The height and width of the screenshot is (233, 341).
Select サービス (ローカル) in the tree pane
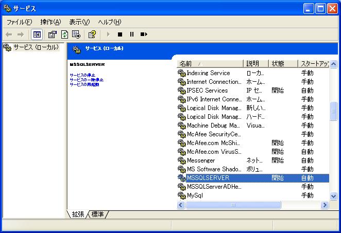tap(36, 47)
